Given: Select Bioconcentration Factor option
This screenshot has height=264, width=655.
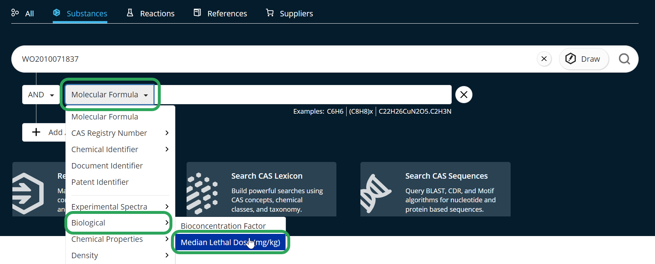Looking at the screenshot, I should (x=231, y=226).
